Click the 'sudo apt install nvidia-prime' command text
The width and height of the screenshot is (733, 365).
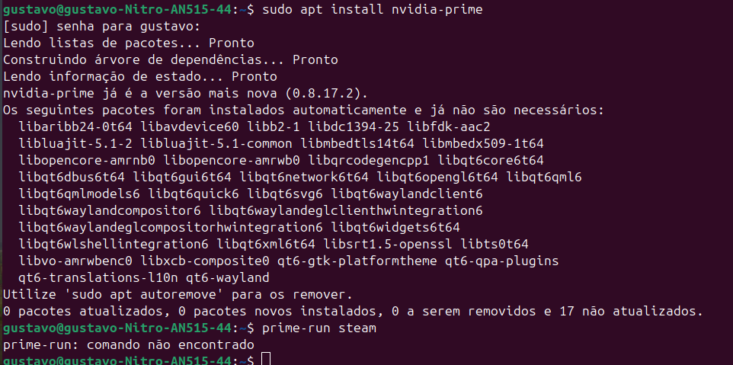pyautogui.click(x=372, y=10)
